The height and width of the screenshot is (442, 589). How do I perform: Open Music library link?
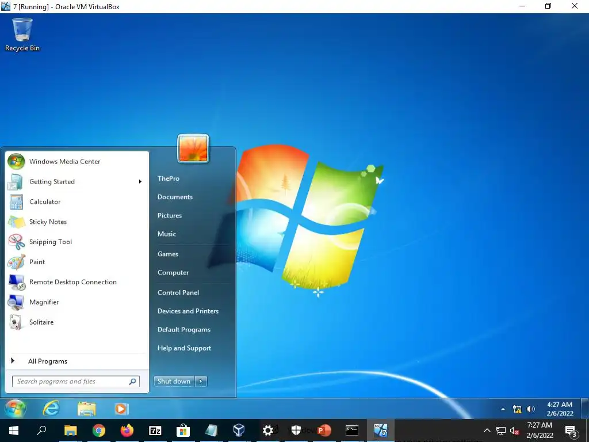click(x=166, y=234)
